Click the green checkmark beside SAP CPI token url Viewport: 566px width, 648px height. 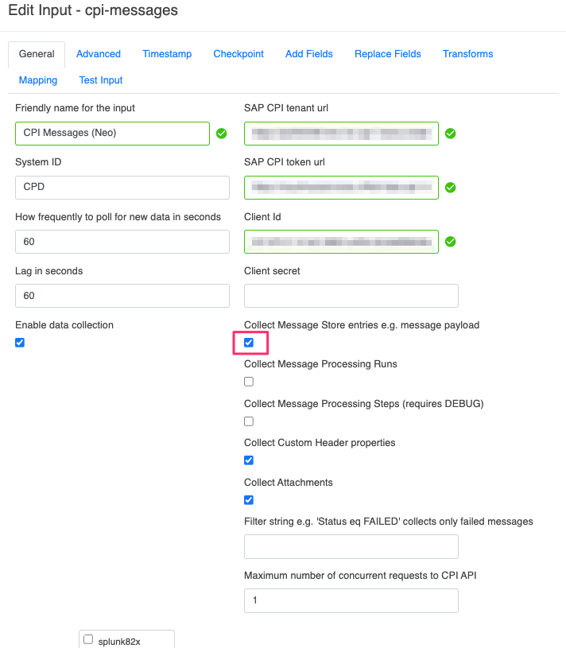(x=450, y=188)
